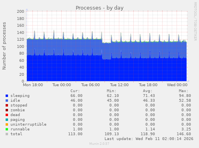This screenshot has height=148, width=199.
Task: Click the dead legend color swatch
Action: [x=7, y=115]
